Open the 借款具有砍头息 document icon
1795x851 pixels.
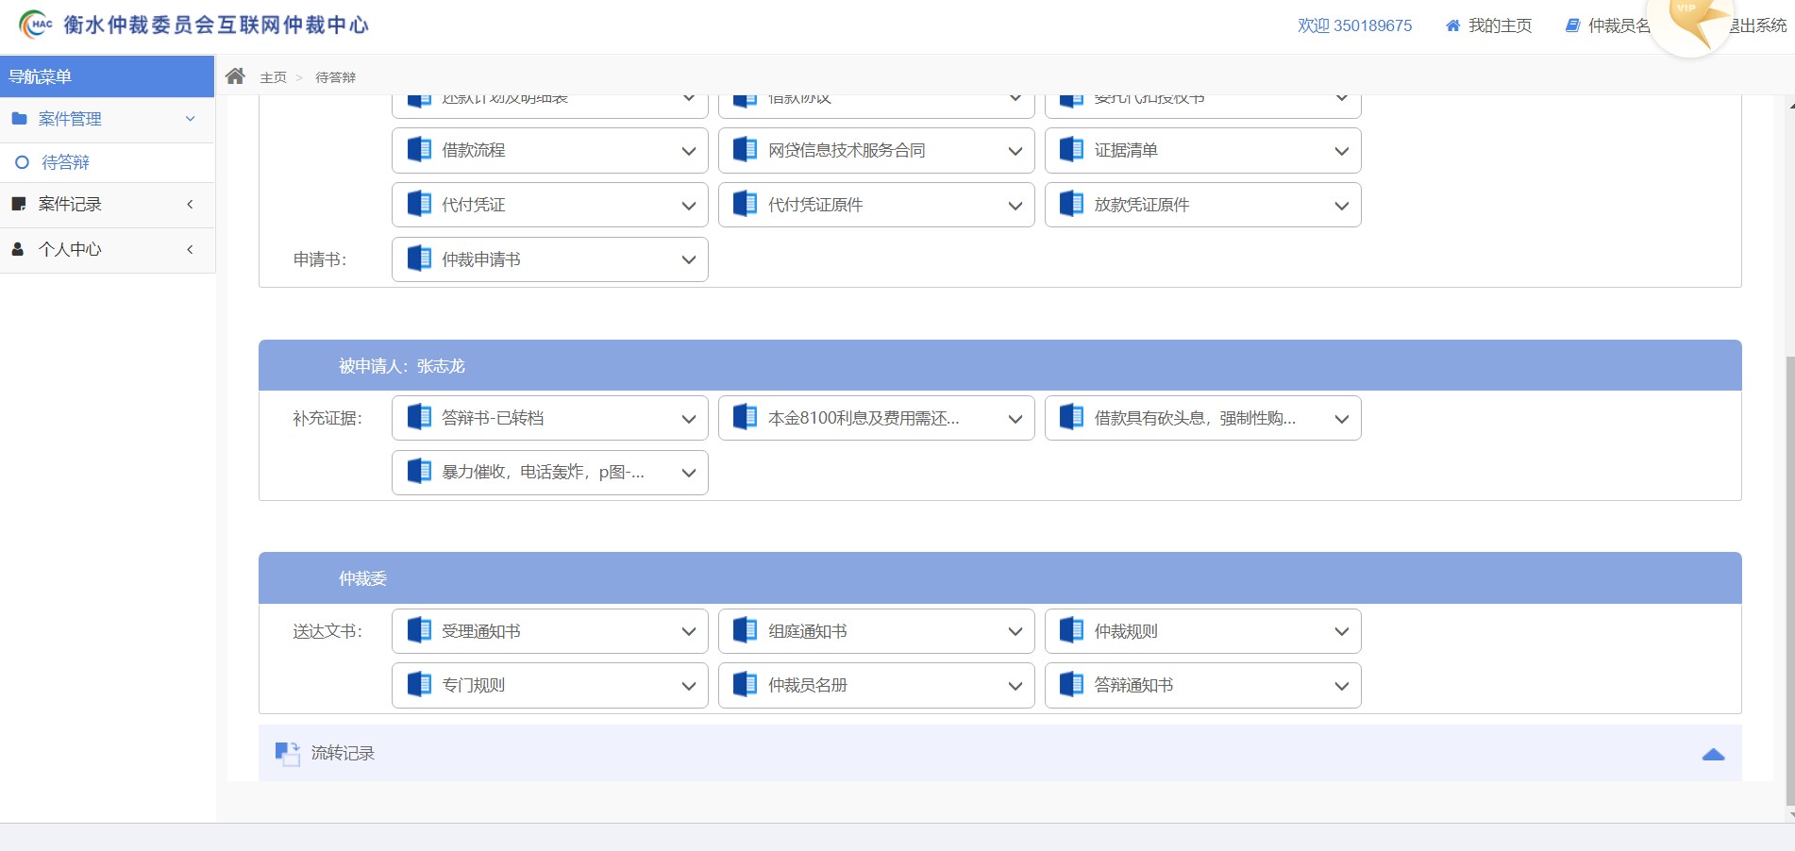pos(1072,418)
